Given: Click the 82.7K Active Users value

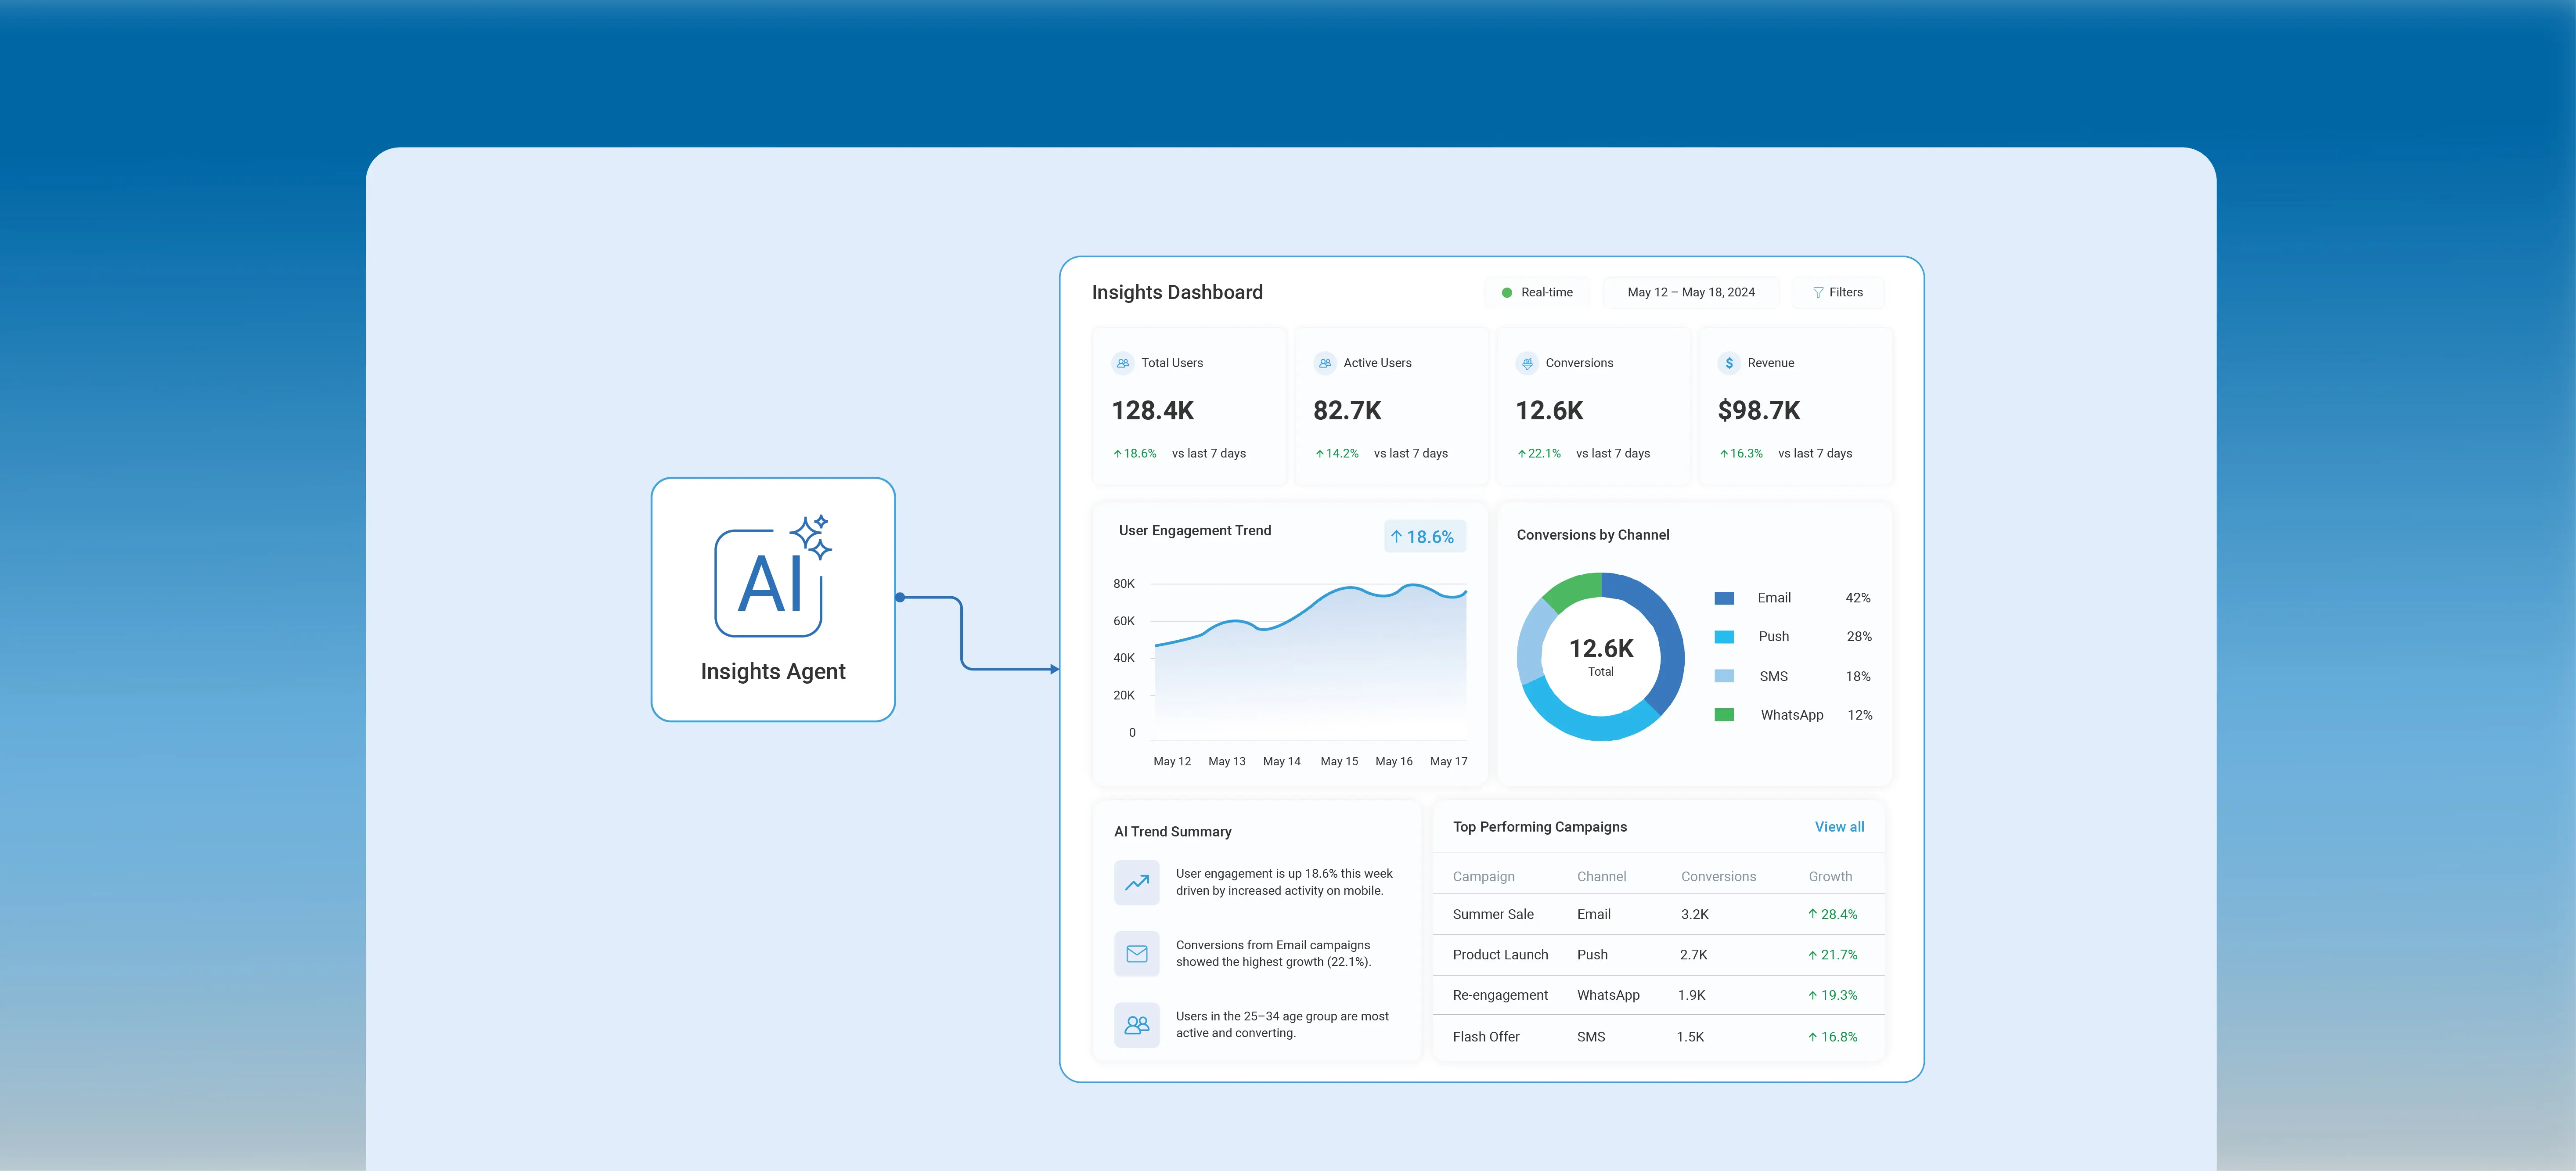Looking at the screenshot, I should coord(1347,411).
